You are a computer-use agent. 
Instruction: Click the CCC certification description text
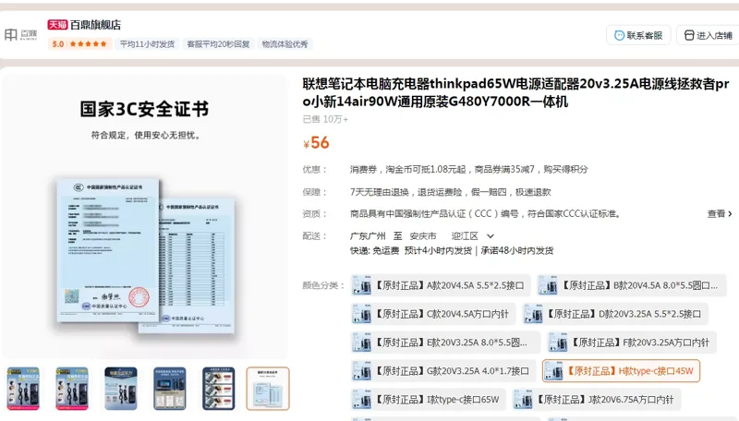[x=485, y=214]
